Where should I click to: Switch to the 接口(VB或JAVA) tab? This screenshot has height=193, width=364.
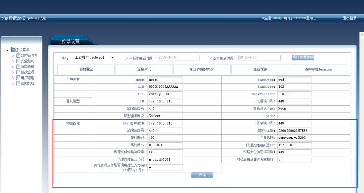coord(202,69)
